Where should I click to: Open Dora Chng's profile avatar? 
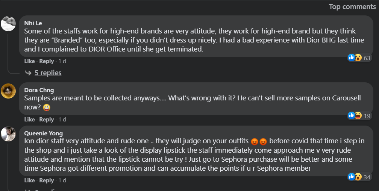click(x=8, y=91)
